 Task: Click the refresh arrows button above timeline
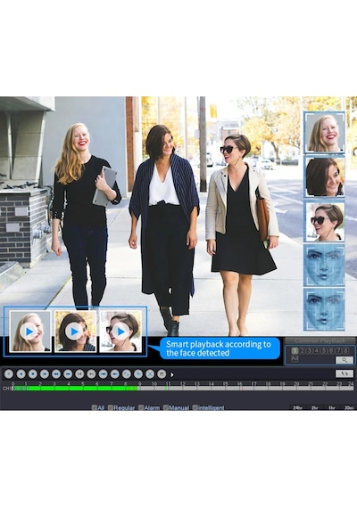pos(345,373)
